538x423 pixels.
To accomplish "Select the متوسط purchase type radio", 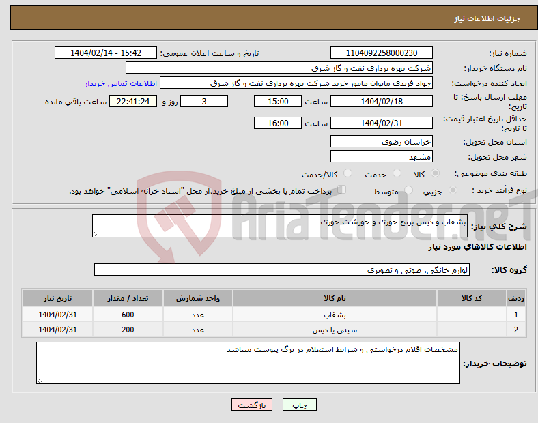I will pyautogui.click(x=409, y=190).
